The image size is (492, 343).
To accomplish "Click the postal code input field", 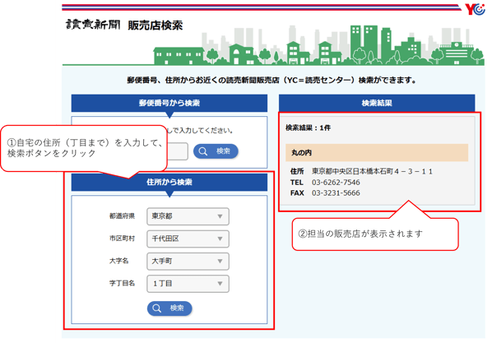I will 177,151.
